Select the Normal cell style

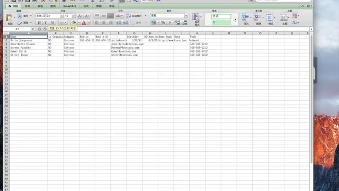221,16
